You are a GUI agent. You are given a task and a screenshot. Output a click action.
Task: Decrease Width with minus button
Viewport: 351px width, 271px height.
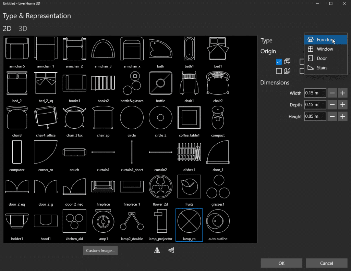click(x=332, y=93)
